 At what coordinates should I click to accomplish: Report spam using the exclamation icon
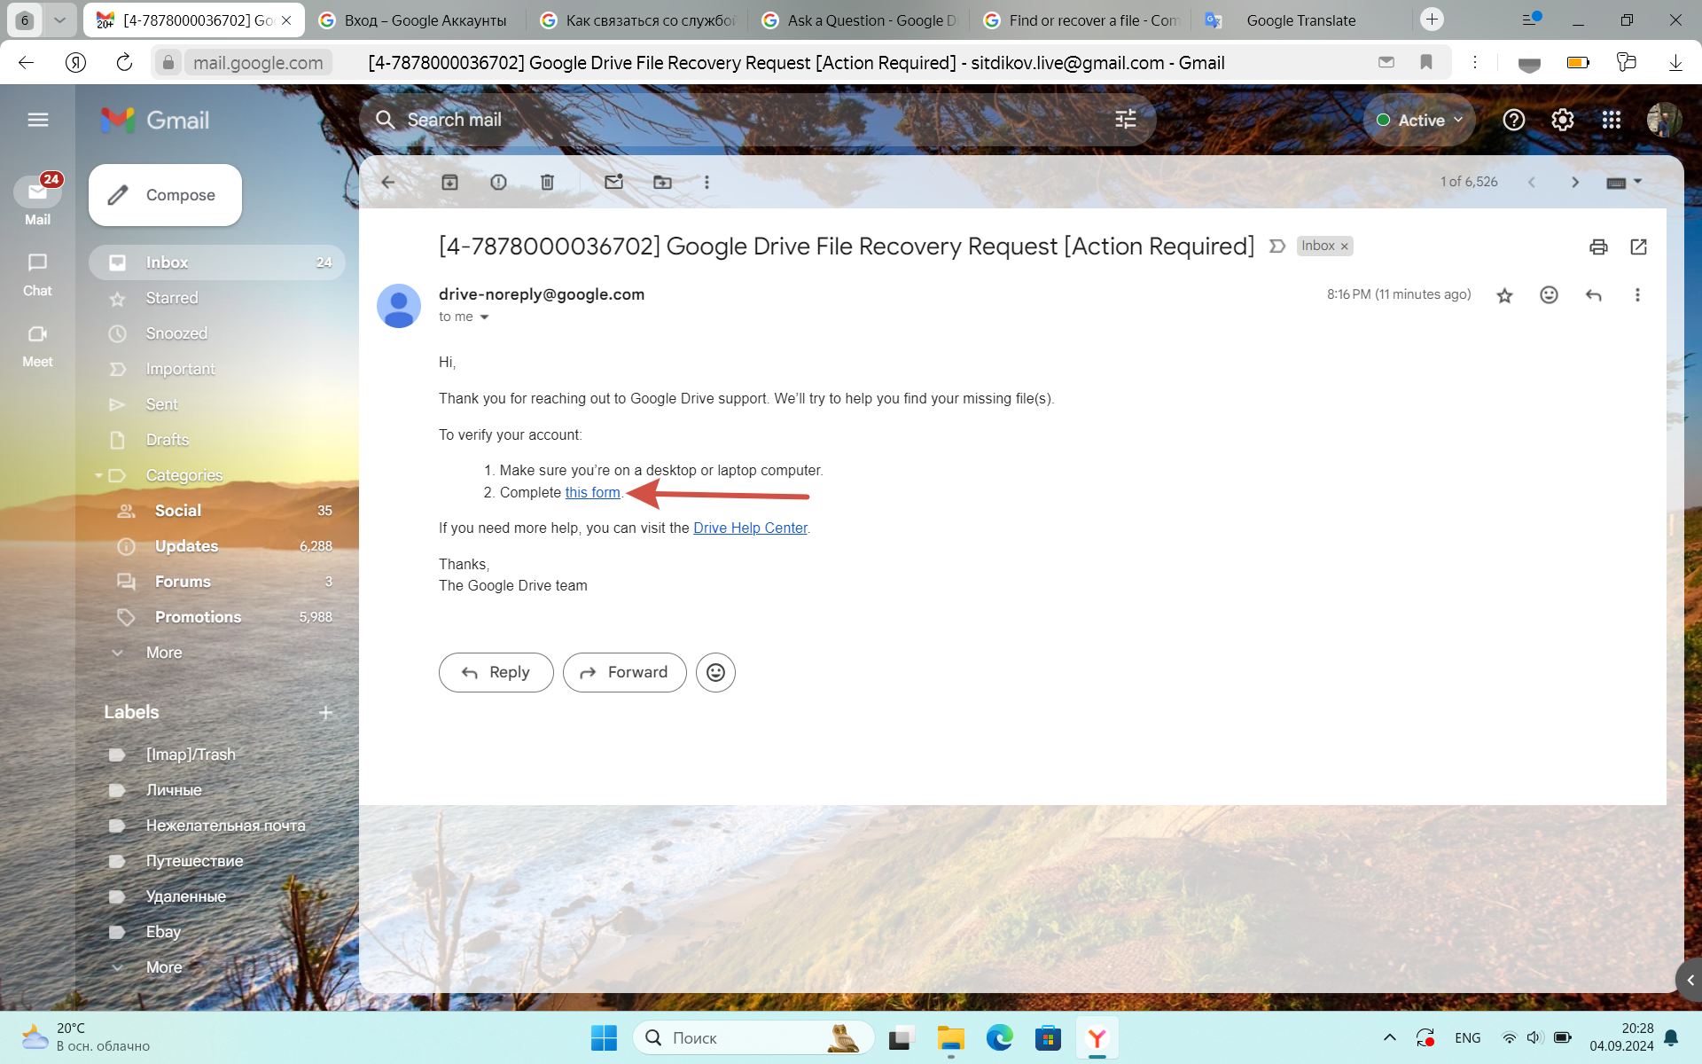[x=498, y=182]
